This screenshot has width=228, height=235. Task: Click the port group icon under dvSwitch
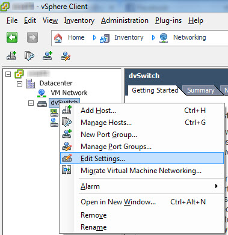click(x=54, y=122)
